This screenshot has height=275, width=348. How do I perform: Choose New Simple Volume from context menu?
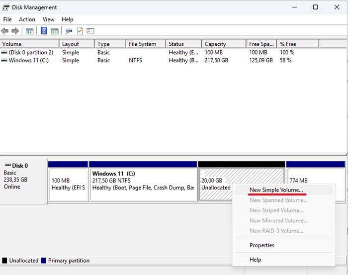tap(276, 190)
